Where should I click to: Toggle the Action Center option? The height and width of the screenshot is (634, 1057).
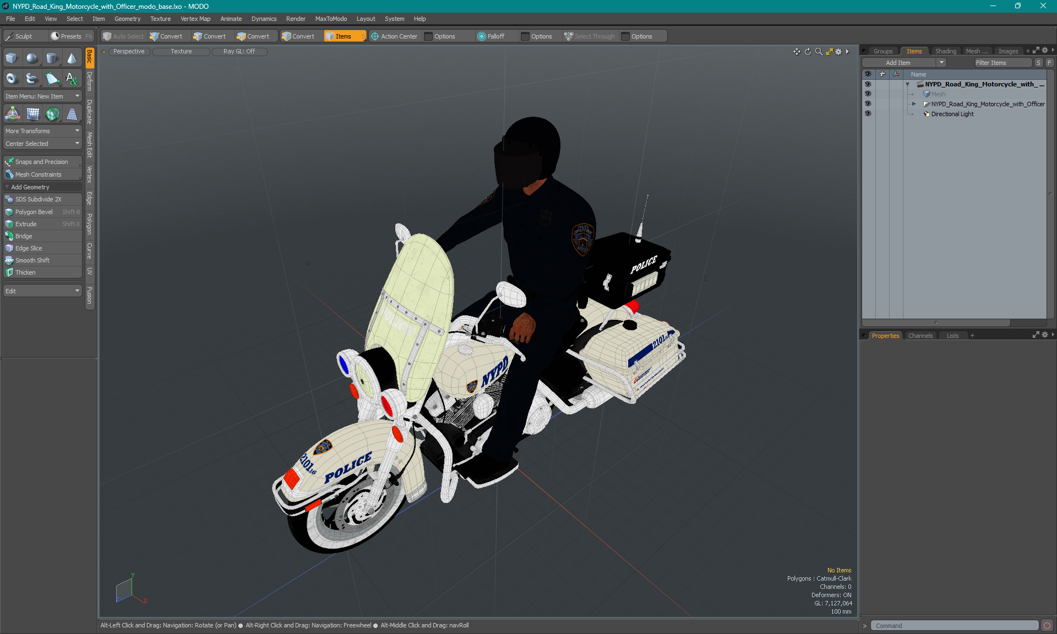point(394,36)
